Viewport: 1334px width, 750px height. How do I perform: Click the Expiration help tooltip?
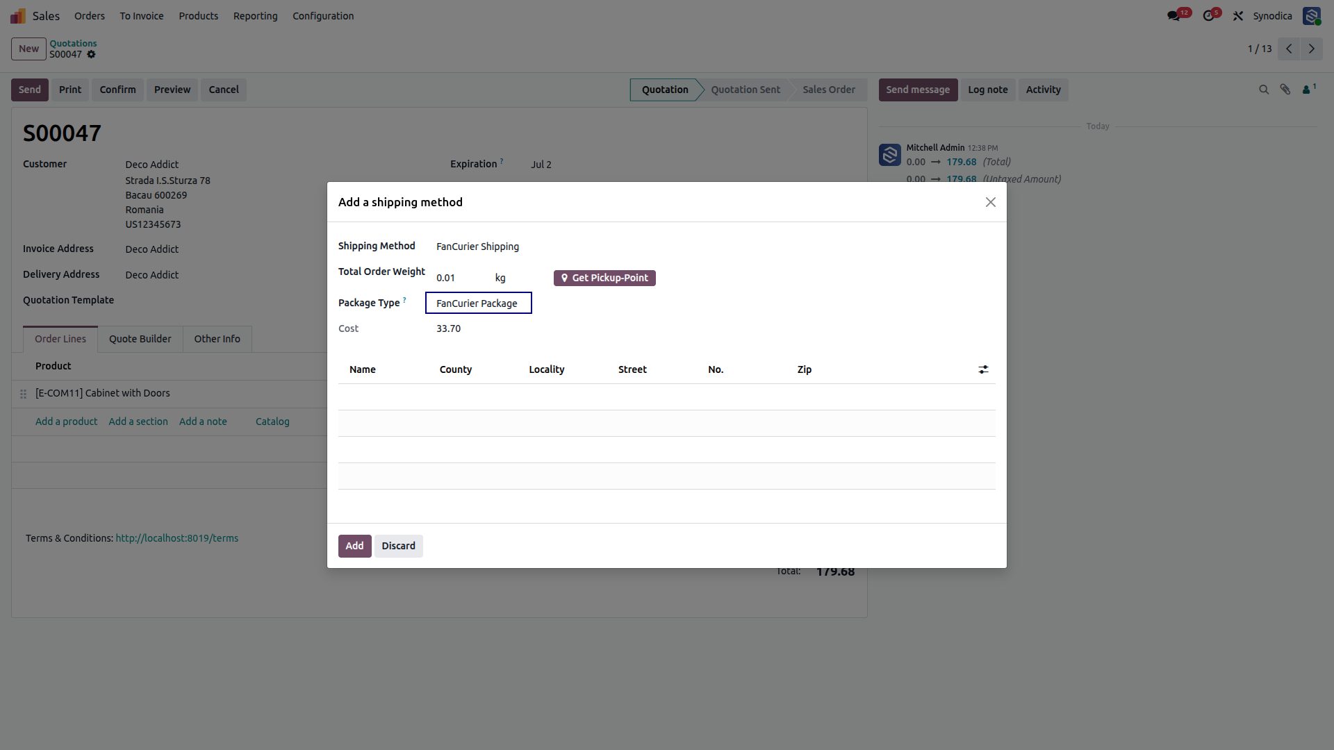coord(502,161)
